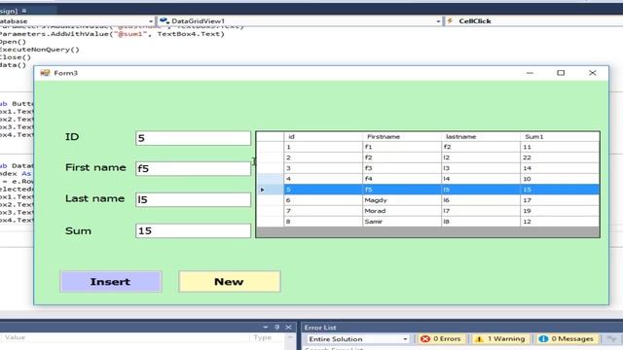Select the Sum1 cell with value 10
The image size is (623, 350).
[x=560, y=179]
